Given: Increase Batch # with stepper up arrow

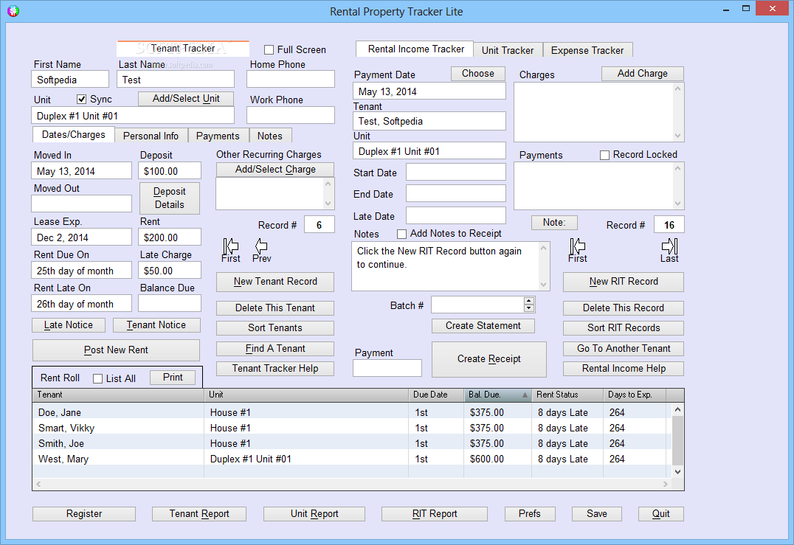Looking at the screenshot, I should [x=528, y=301].
